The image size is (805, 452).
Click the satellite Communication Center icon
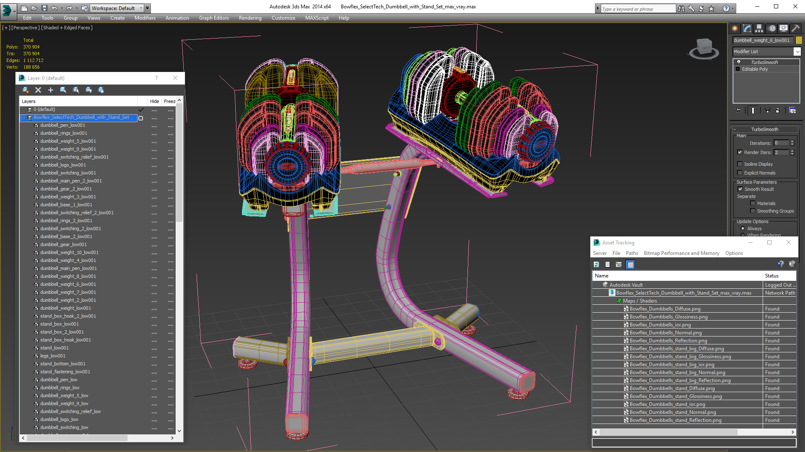[x=701, y=8]
